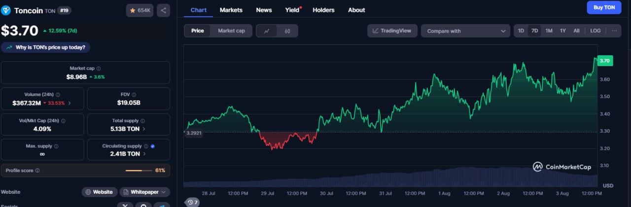Expand the Total supply details chevron
This screenshot has height=207, width=631.
tap(144, 129)
